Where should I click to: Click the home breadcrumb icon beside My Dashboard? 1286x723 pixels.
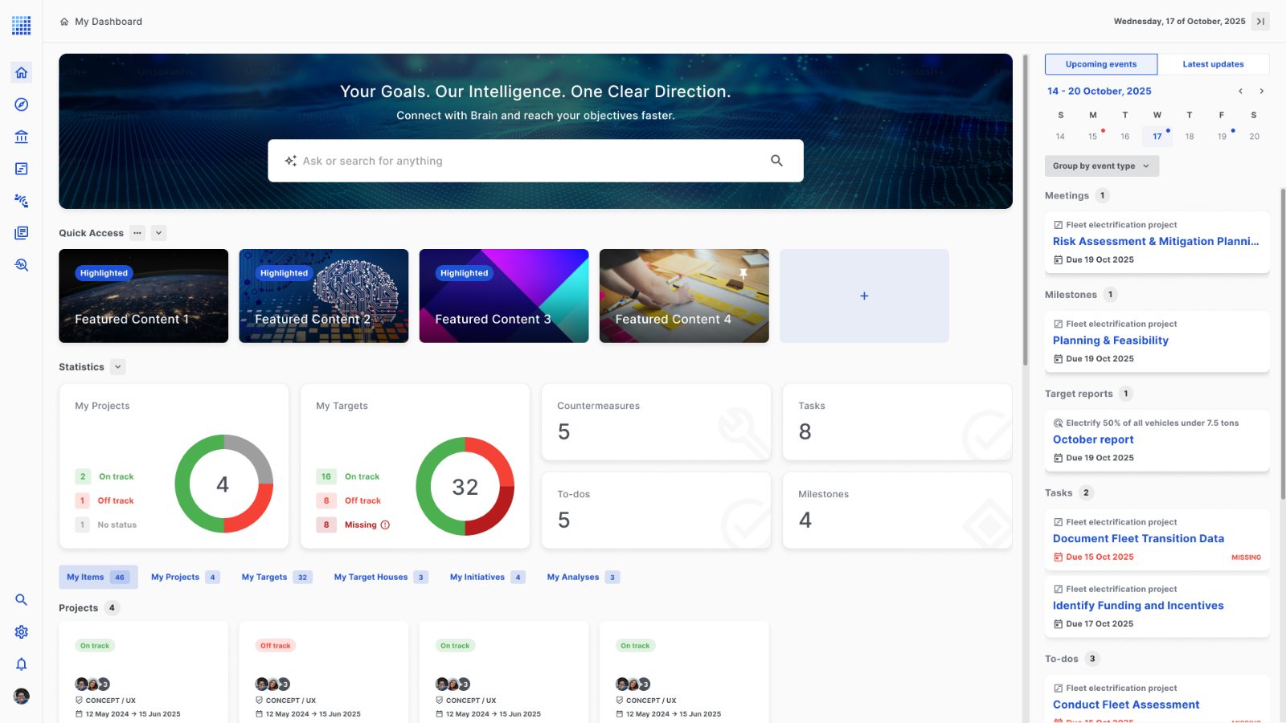point(64,22)
